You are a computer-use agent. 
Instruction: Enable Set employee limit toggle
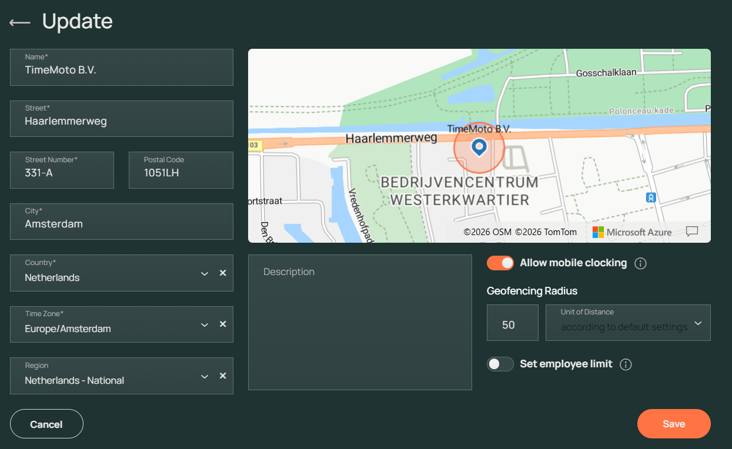[500, 364]
